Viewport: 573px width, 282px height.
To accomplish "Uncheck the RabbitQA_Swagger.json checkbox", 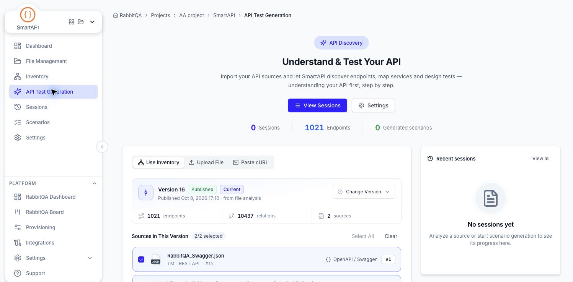I will (x=141, y=259).
